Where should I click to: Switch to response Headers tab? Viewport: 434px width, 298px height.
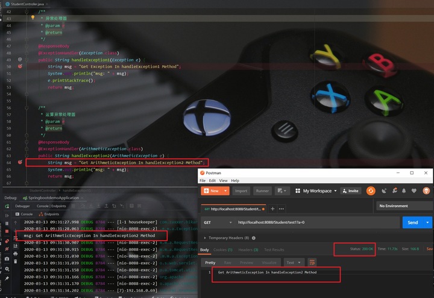(248, 250)
